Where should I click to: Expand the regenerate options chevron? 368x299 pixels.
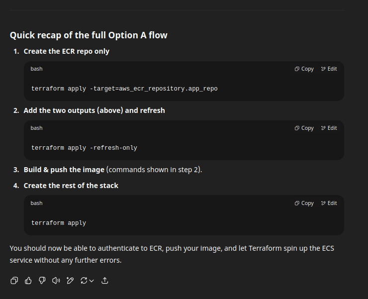click(92, 281)
